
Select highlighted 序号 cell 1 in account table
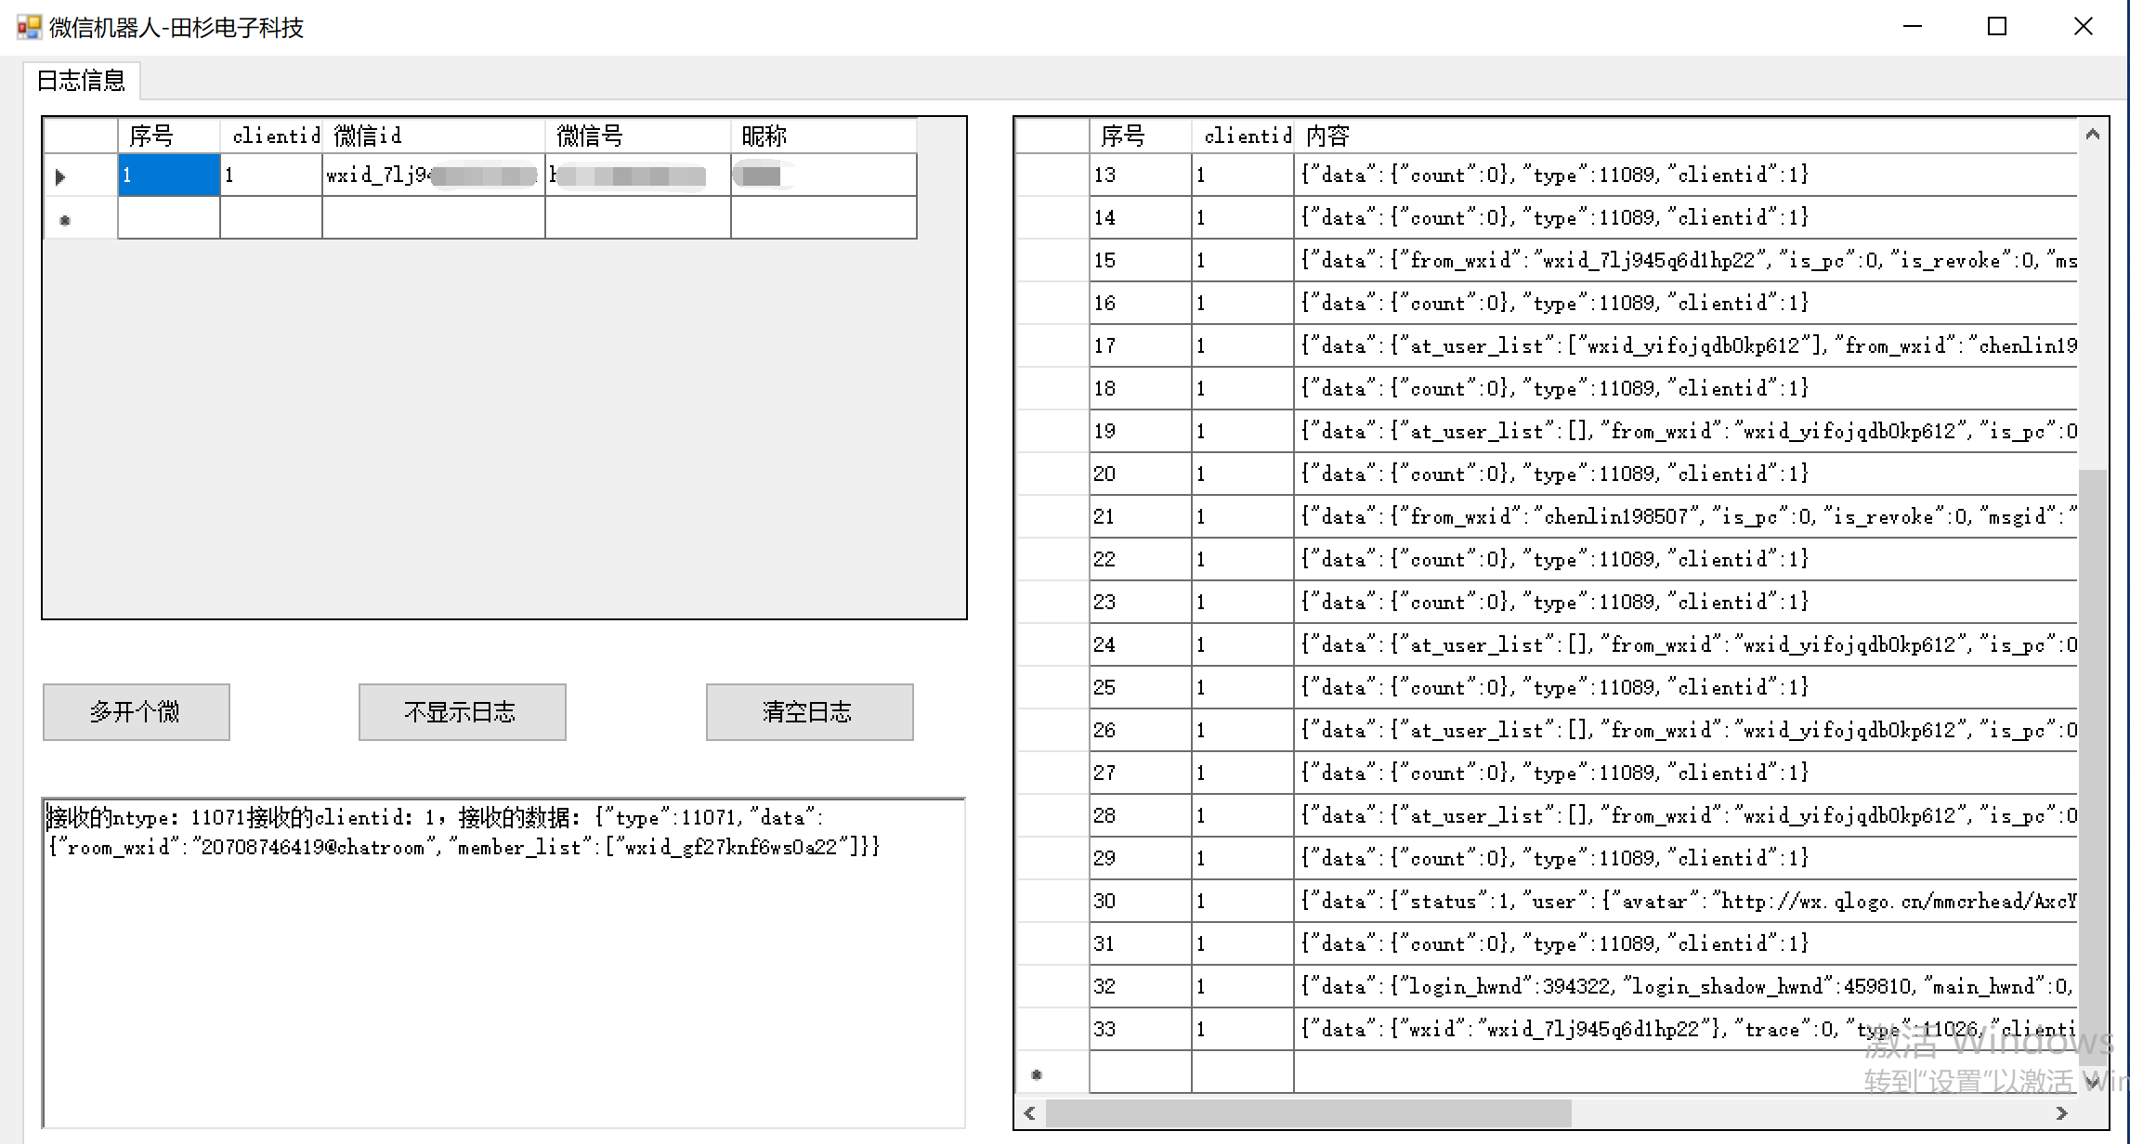[x=168, y=175]
